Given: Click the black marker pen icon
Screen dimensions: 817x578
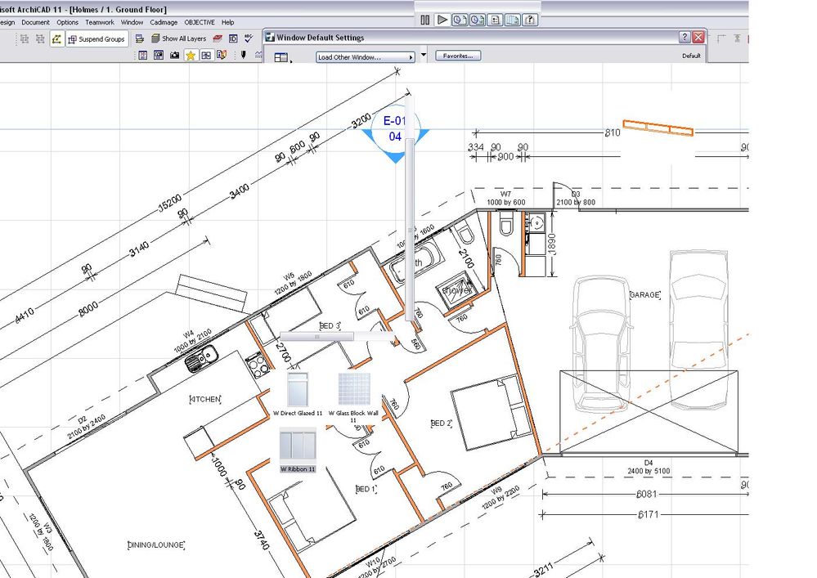Looking at the screenshot, I should tap(244, 55).
